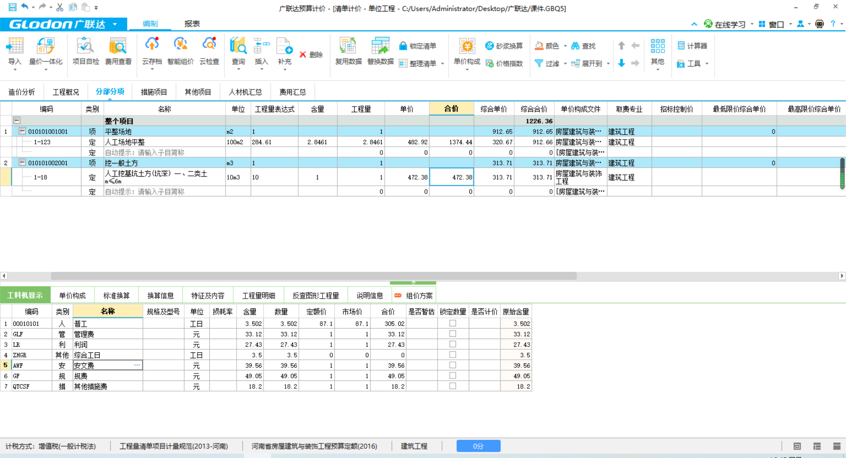Toggle 锁定数量 checkbox for 普工 row
The height and width of the screenshot is (458, 846).
pyautogui.click(x=453, y=323)
